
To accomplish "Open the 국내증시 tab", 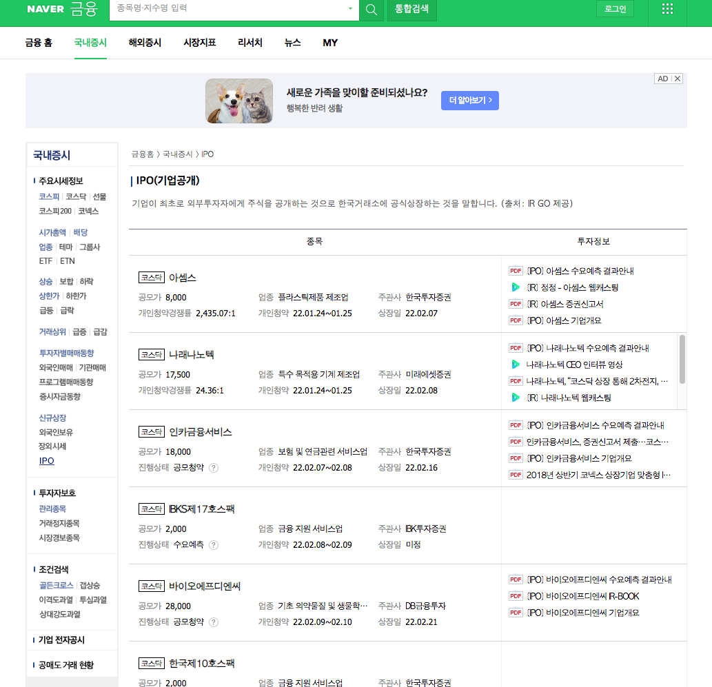I will click(x=90, y=43).
